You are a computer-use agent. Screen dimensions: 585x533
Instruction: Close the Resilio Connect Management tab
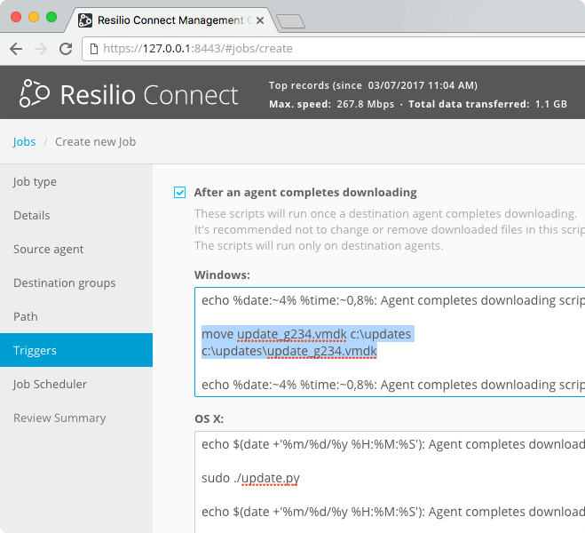pyautogui.click(x=260, y=20)
